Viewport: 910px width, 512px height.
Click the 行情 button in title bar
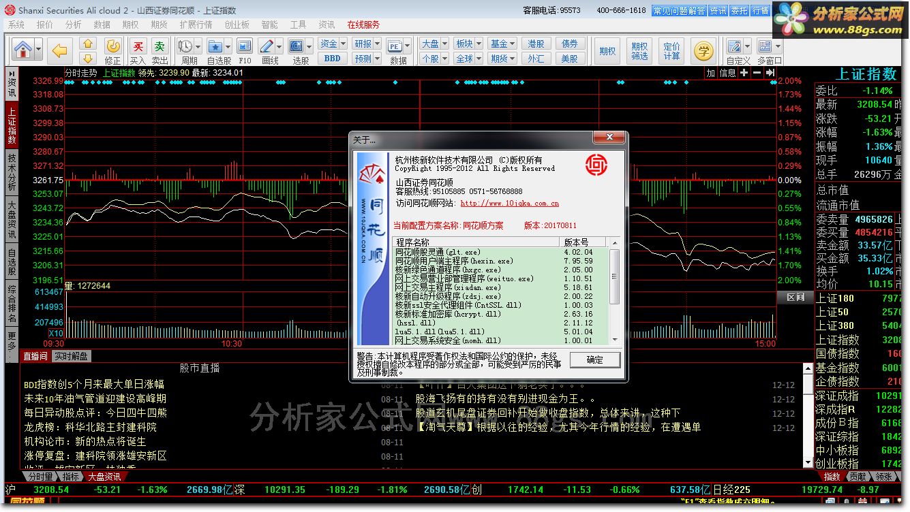761,11
